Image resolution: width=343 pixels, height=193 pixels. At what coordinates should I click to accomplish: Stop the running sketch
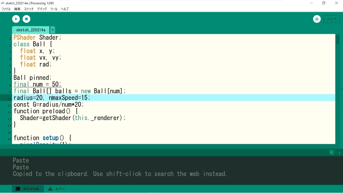[x=26, y=19]
